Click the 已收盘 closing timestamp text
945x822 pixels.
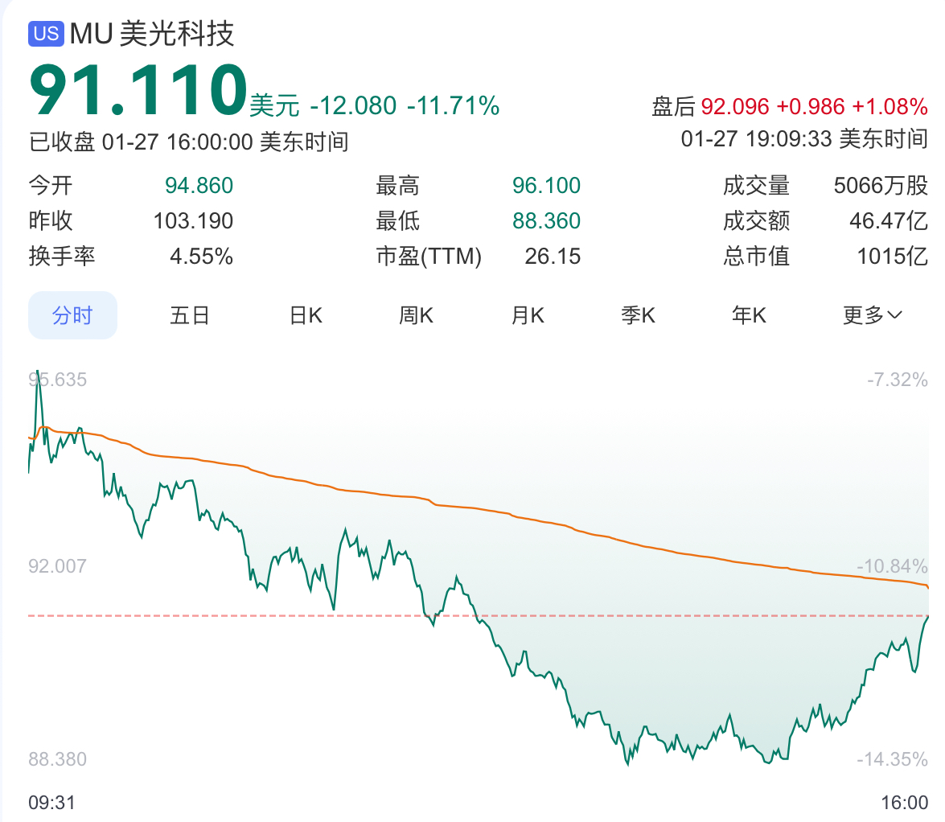(x=189, y=142)
